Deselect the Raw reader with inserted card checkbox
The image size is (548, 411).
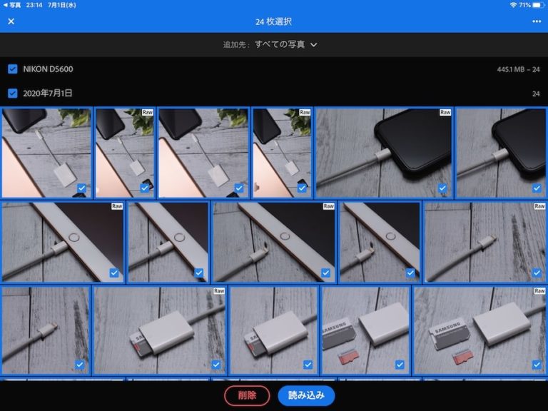coord(216,365)
